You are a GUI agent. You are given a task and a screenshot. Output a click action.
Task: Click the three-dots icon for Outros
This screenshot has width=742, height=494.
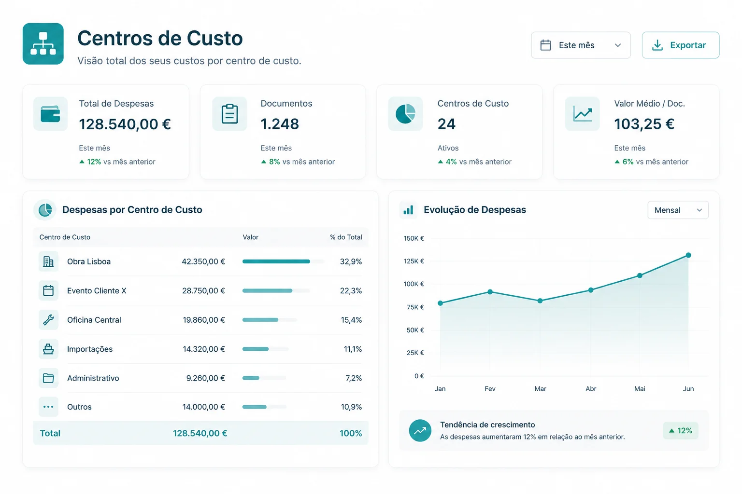(48, 407)
